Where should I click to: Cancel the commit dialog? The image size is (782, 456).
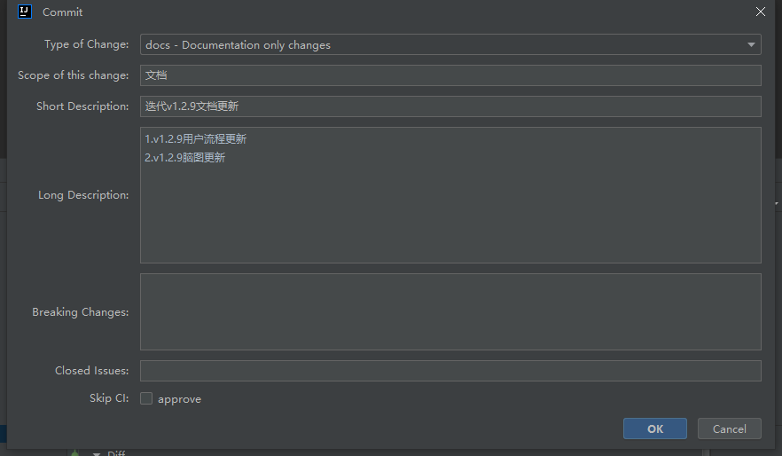[x=729, y=428]
